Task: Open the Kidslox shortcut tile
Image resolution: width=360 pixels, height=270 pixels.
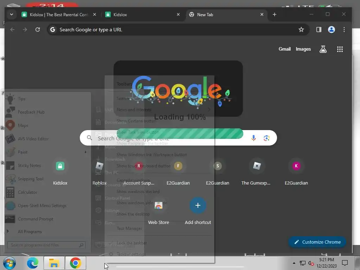Action: tap(60, 172)
